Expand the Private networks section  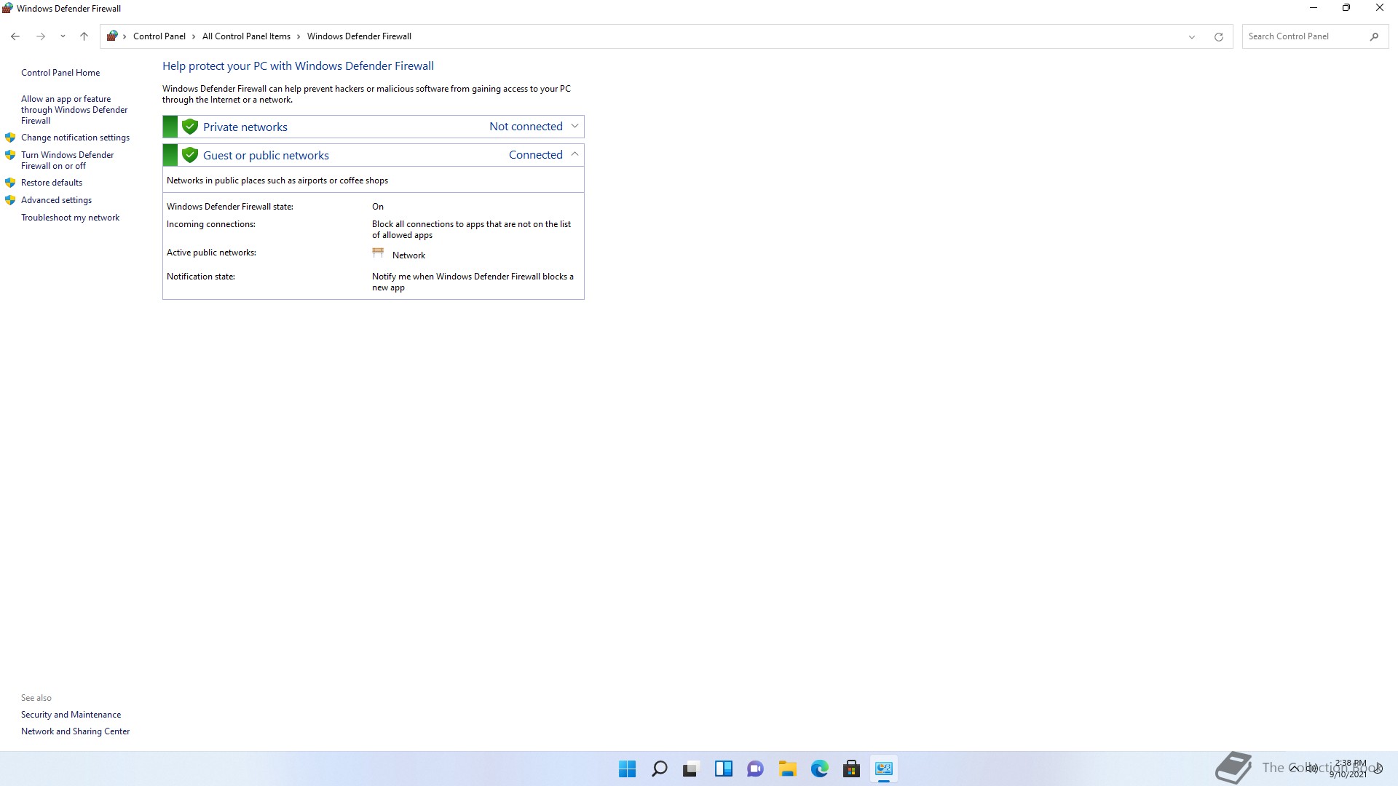pos(574,127)
